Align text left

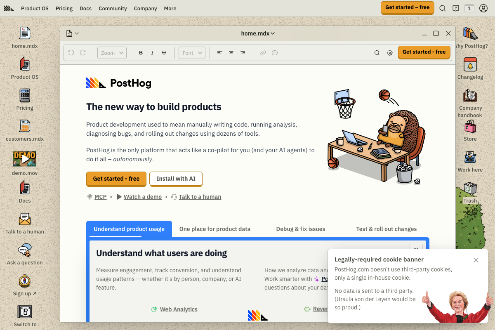click(x=219, y=53)
